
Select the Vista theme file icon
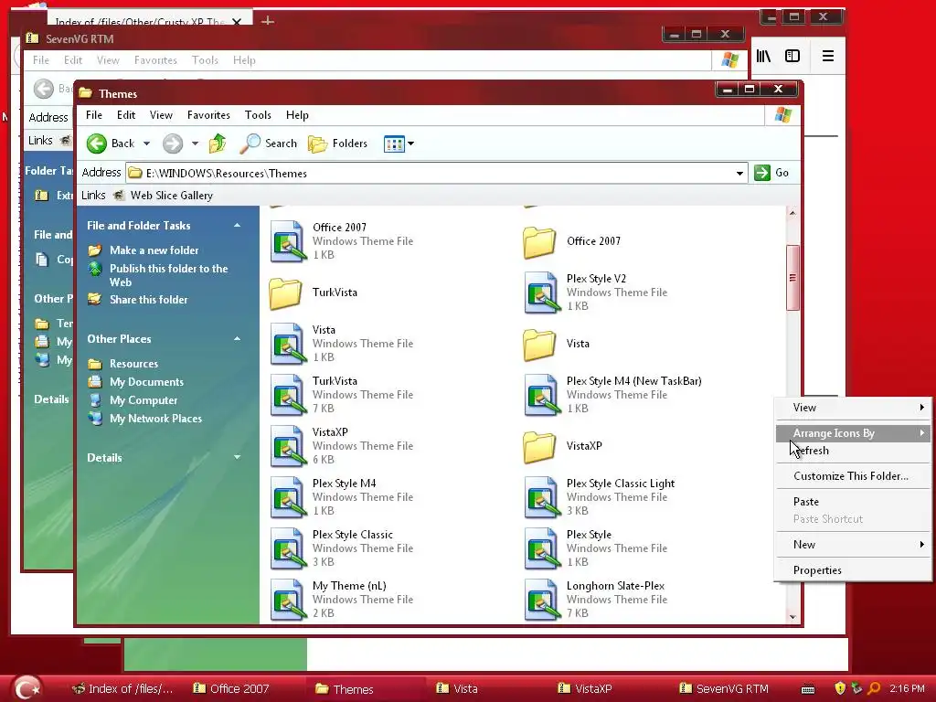coord(288,344)
